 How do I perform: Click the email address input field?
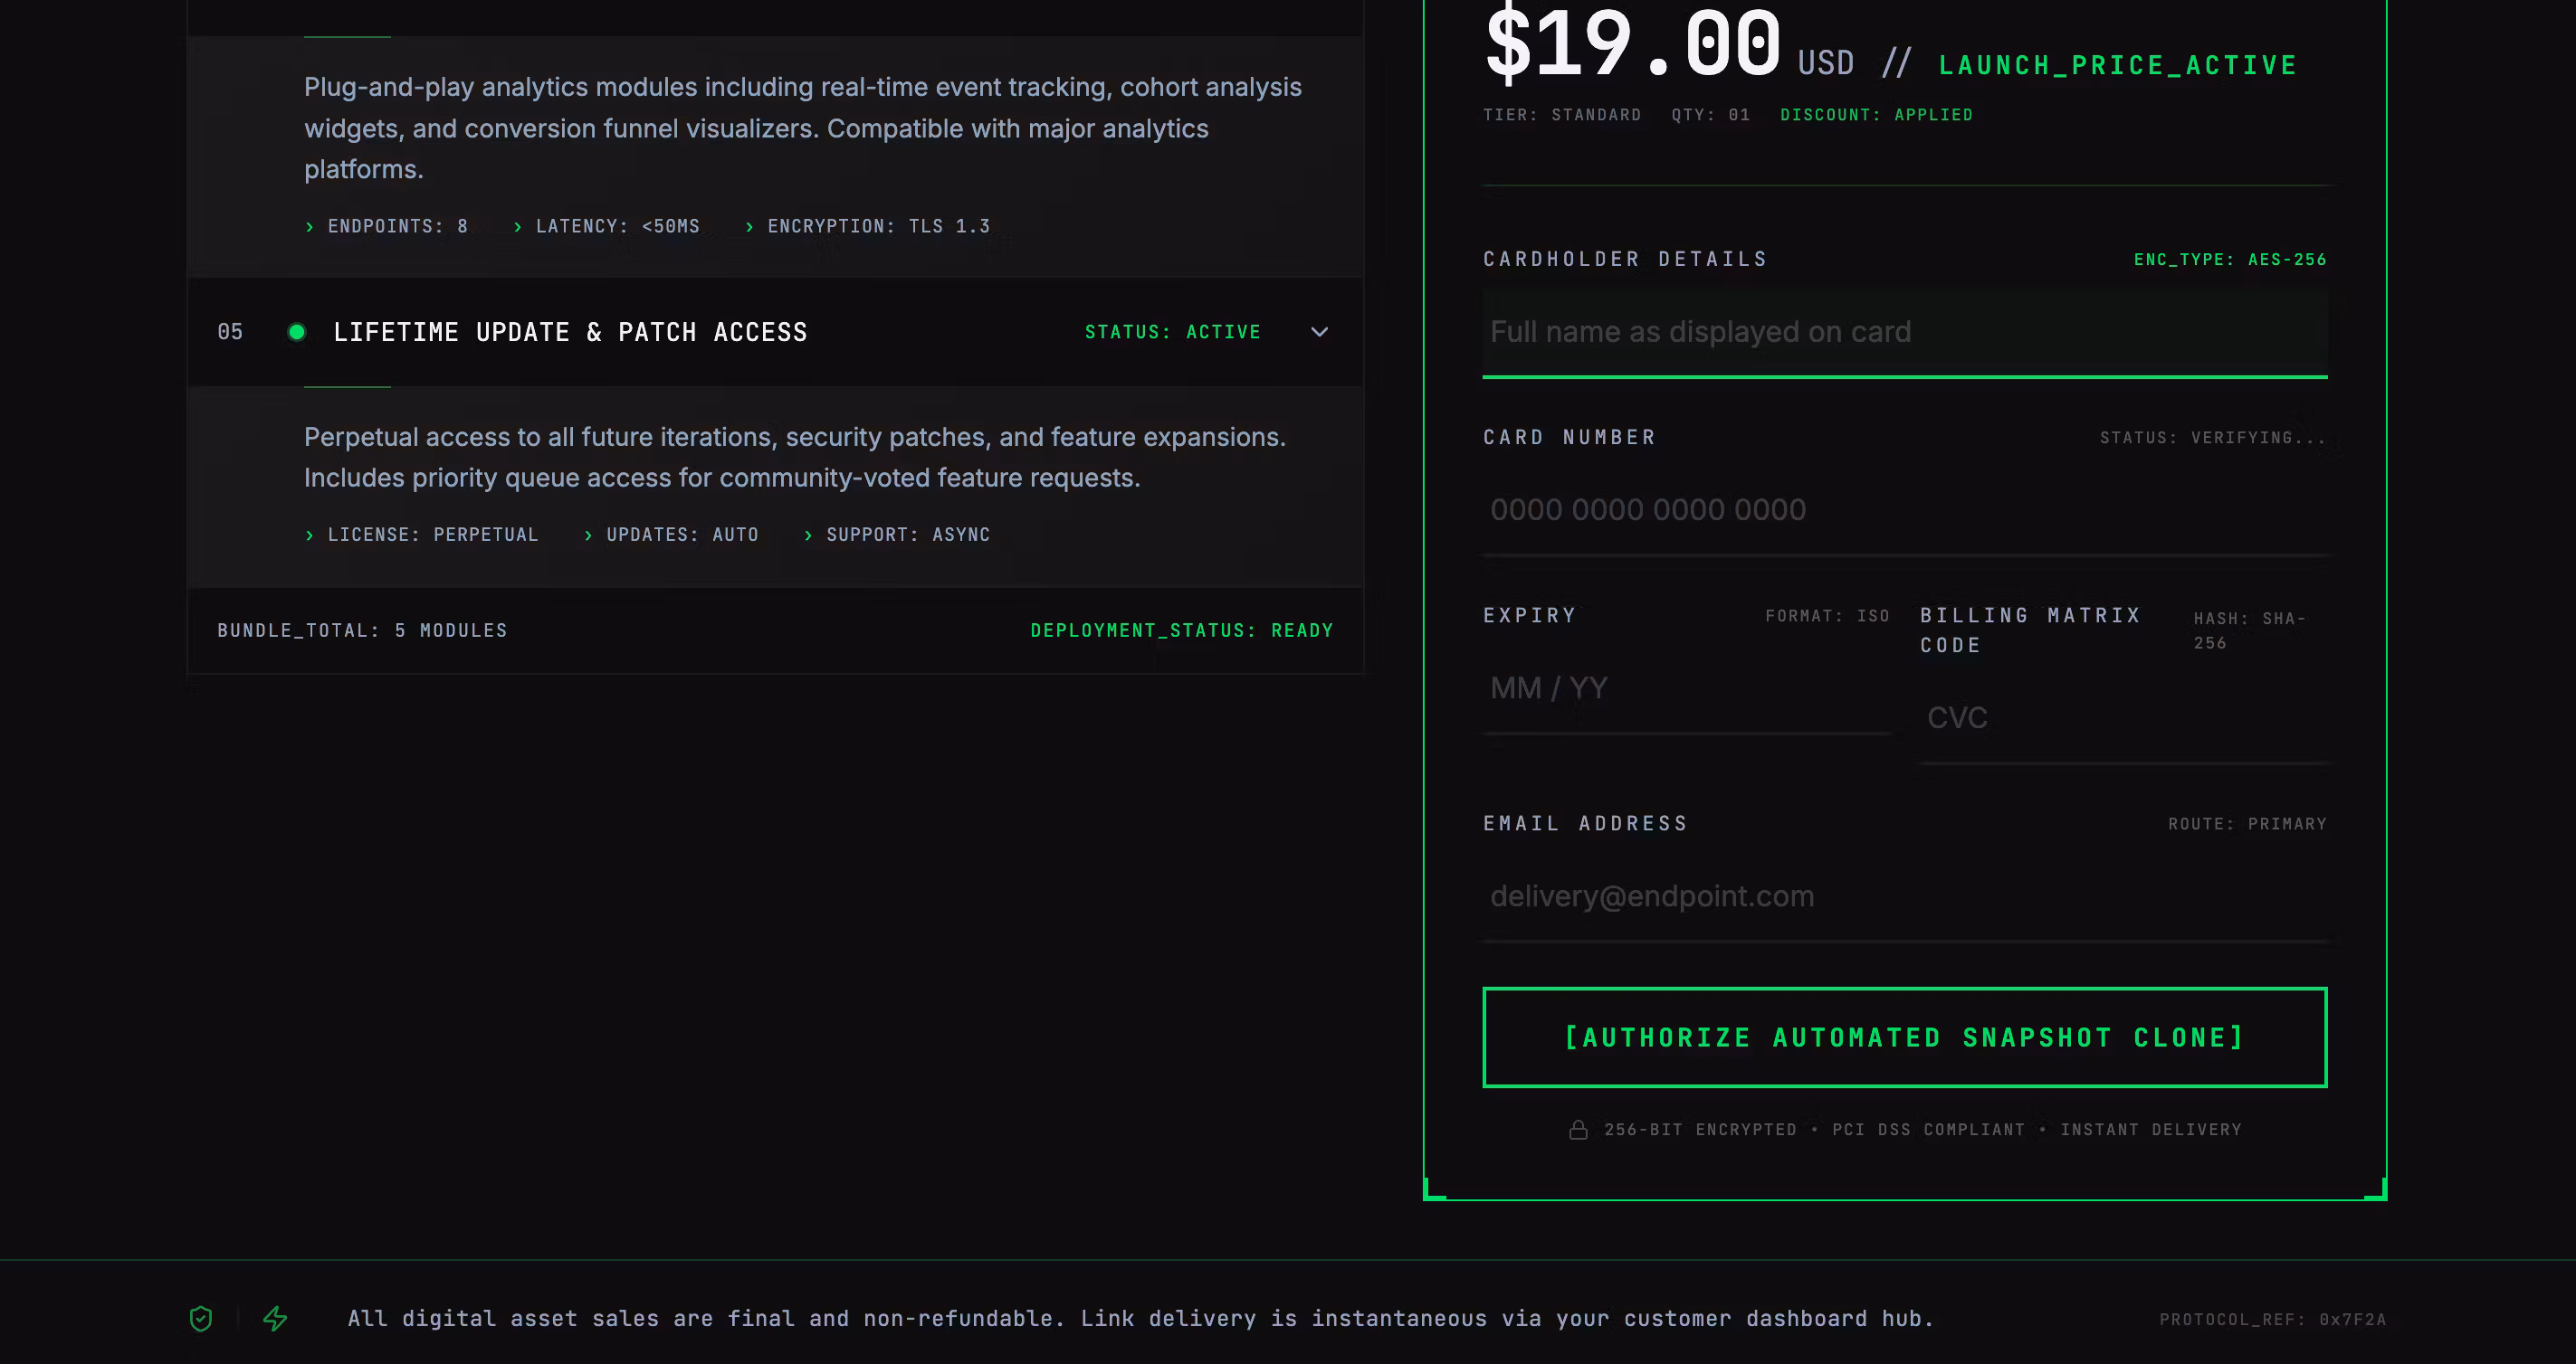click(x=1904, y=896)
